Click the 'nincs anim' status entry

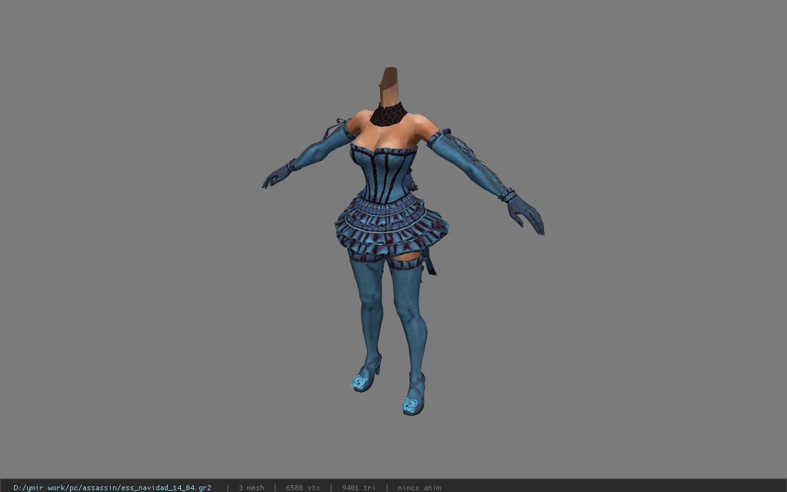pos(419,488)
